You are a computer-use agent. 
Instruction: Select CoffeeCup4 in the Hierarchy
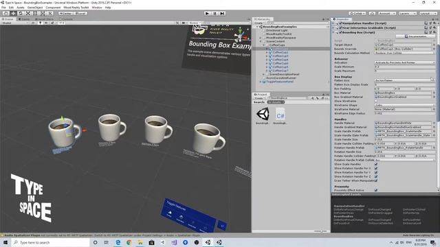click(x=280, y=60)
